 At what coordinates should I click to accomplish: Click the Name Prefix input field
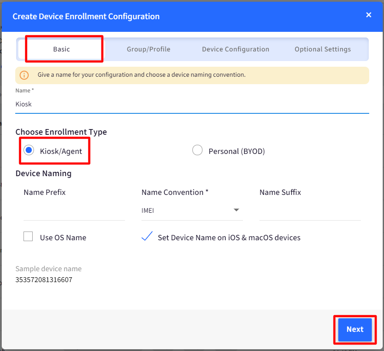74,211
